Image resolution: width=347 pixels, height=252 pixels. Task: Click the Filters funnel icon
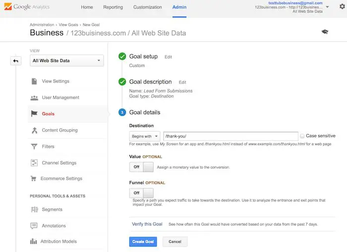pos(34,146)
